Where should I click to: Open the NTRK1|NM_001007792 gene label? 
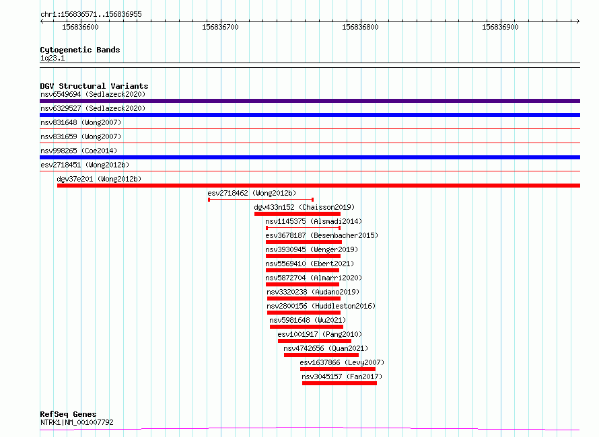point(77,422)
